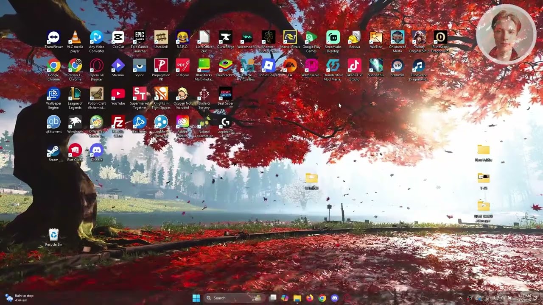The image size is (543, 305).
Task: Click the Adobe Creative Cloud icon
Action: [x=182, y=122]
